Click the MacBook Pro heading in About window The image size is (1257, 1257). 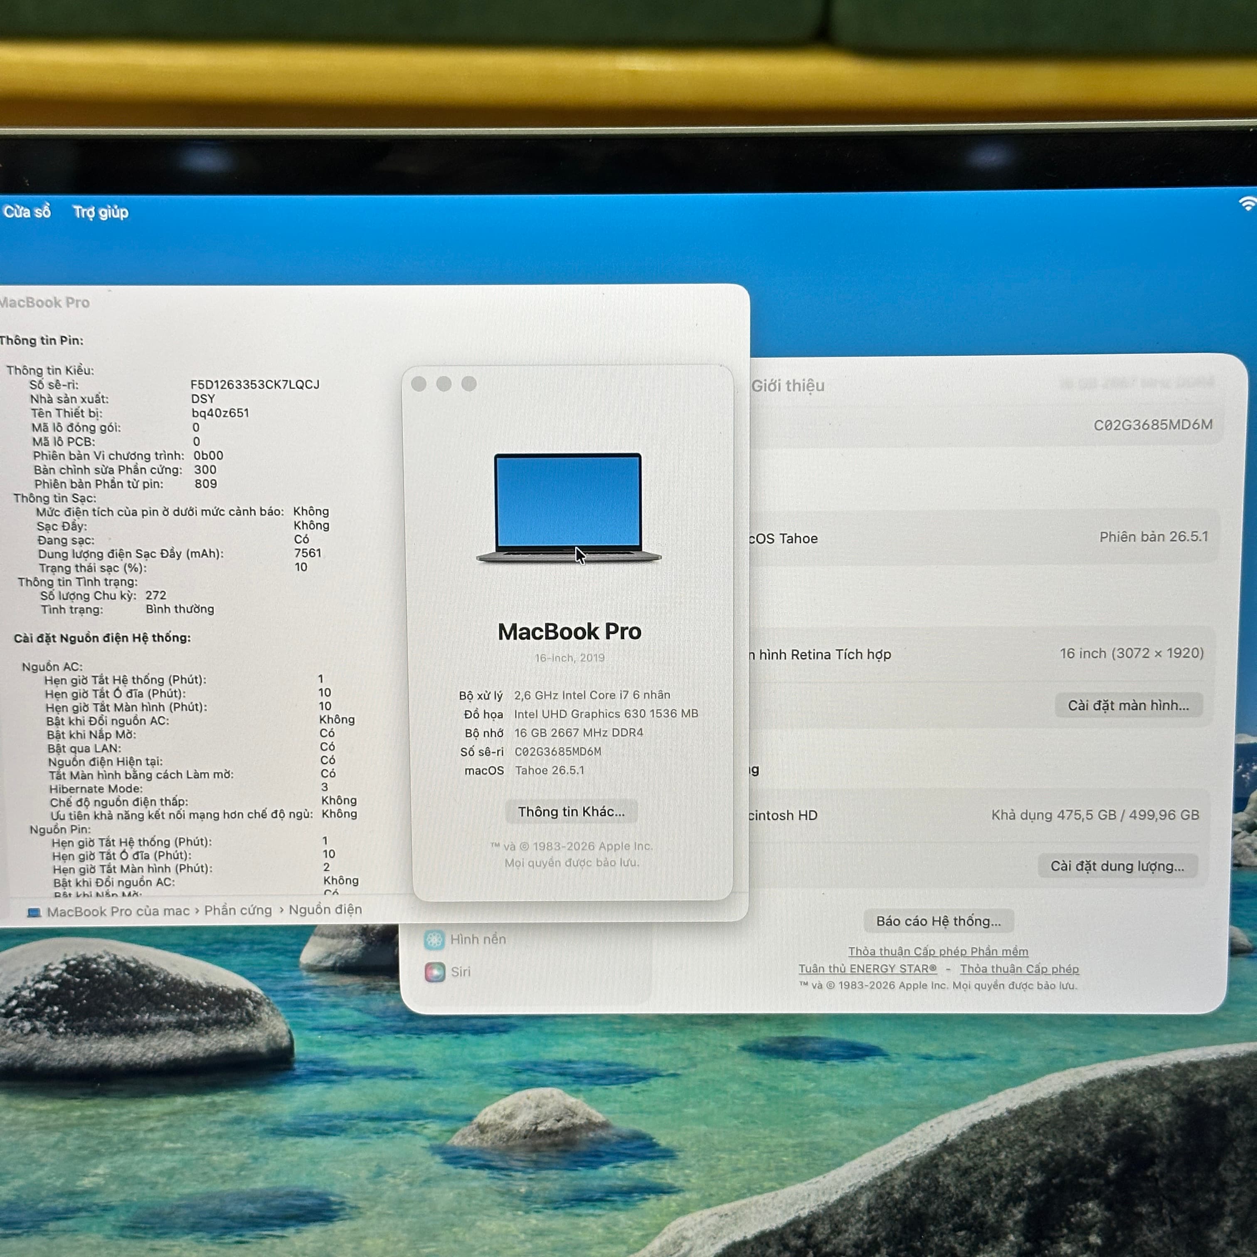point(569,632)
